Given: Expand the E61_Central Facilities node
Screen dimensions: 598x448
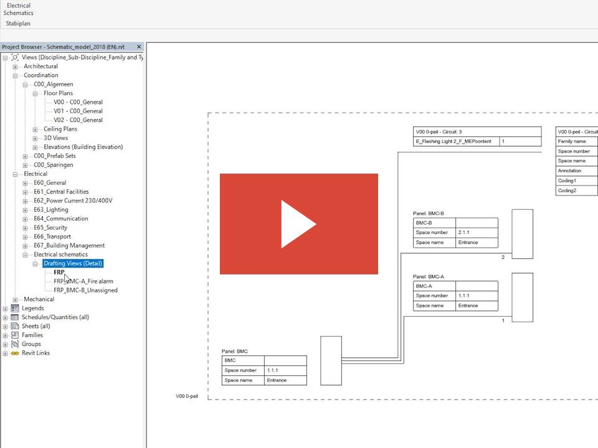Looking at the screenshot, I should pos(25,192).
